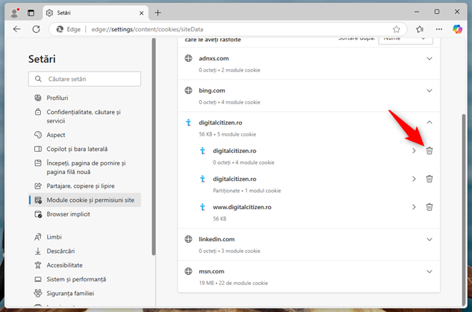The width and height of the screenshot is (472, 312).
Task: Refresh the current page
Action: [36, 29]
